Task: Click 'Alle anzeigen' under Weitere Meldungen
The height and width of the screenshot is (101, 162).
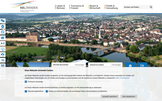Action: tap(79, 65)
